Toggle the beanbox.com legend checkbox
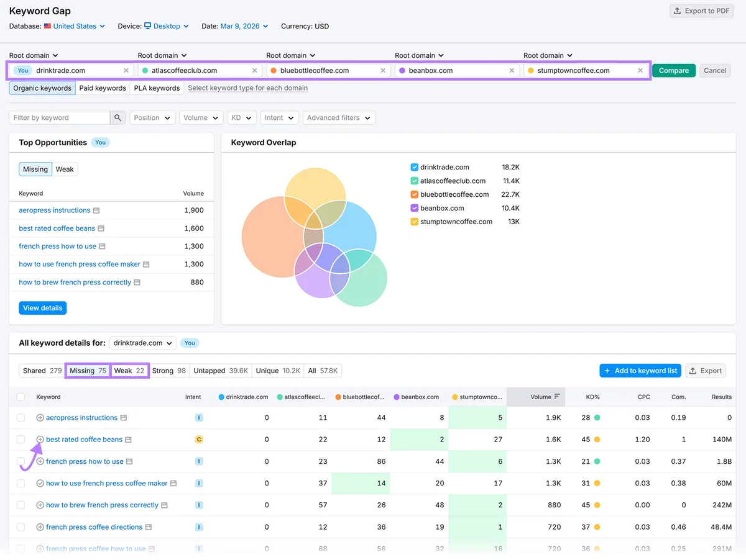 tap(415, 209)
